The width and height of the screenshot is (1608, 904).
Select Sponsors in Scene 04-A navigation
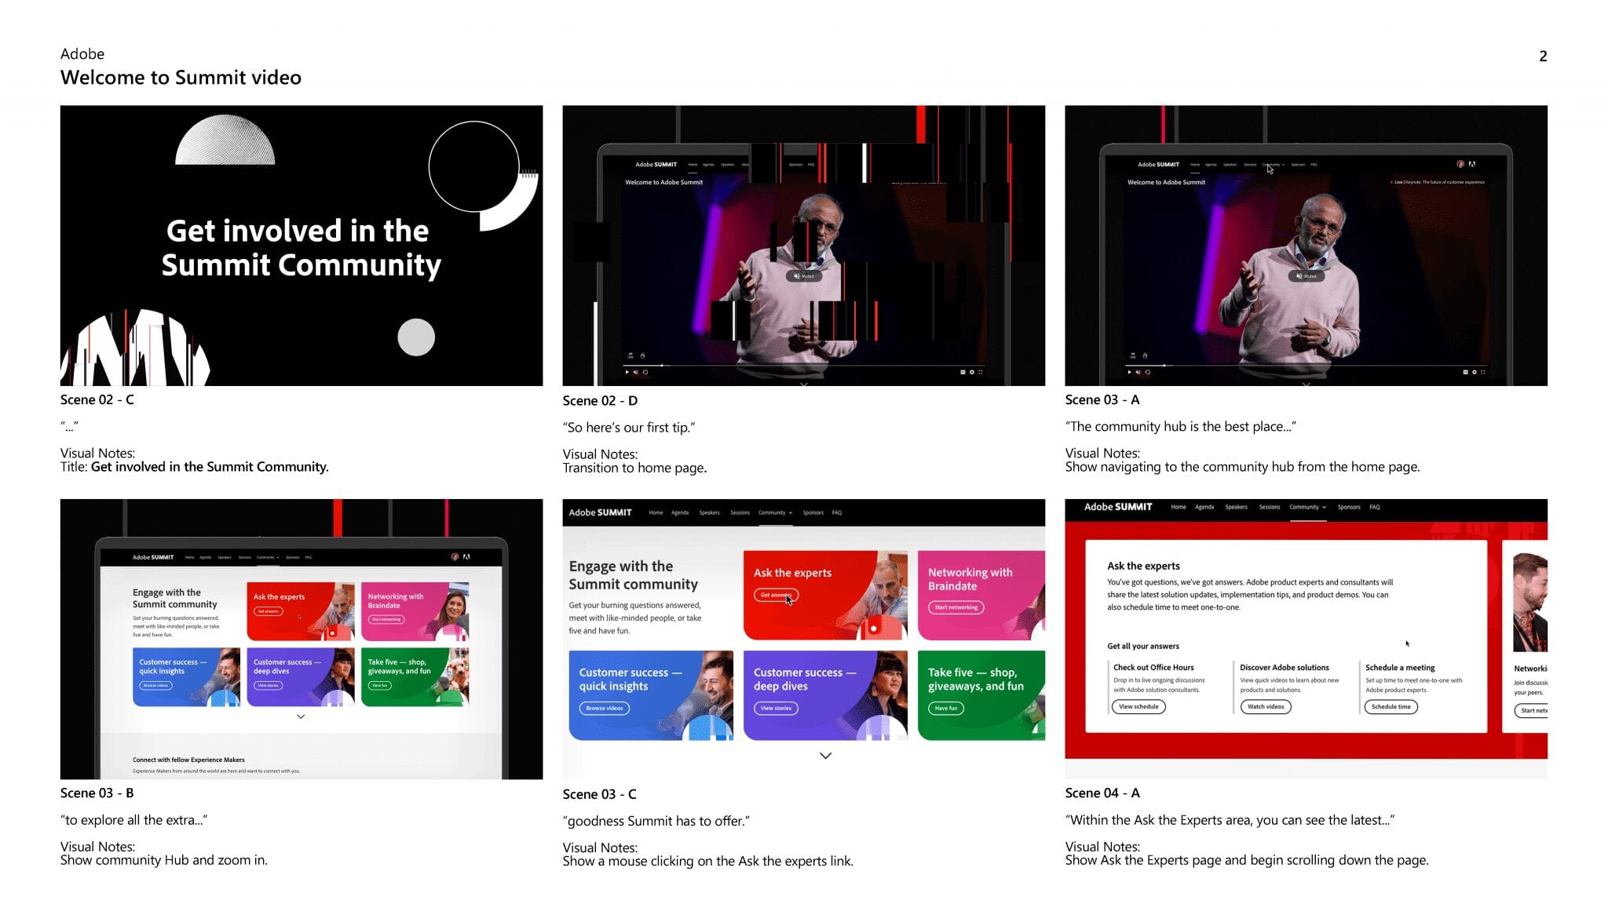1349,507
